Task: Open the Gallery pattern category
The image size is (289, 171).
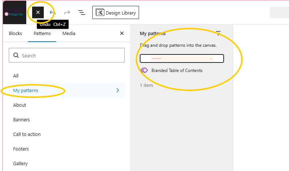Action: [67, 163]
